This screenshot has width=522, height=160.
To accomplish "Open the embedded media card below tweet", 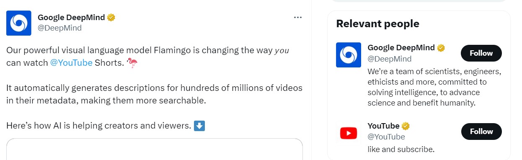I will pos(154,149).
